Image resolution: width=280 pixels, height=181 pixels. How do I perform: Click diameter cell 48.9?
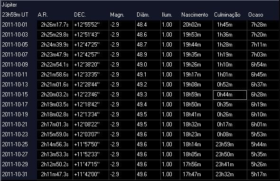tap(148, 55)
